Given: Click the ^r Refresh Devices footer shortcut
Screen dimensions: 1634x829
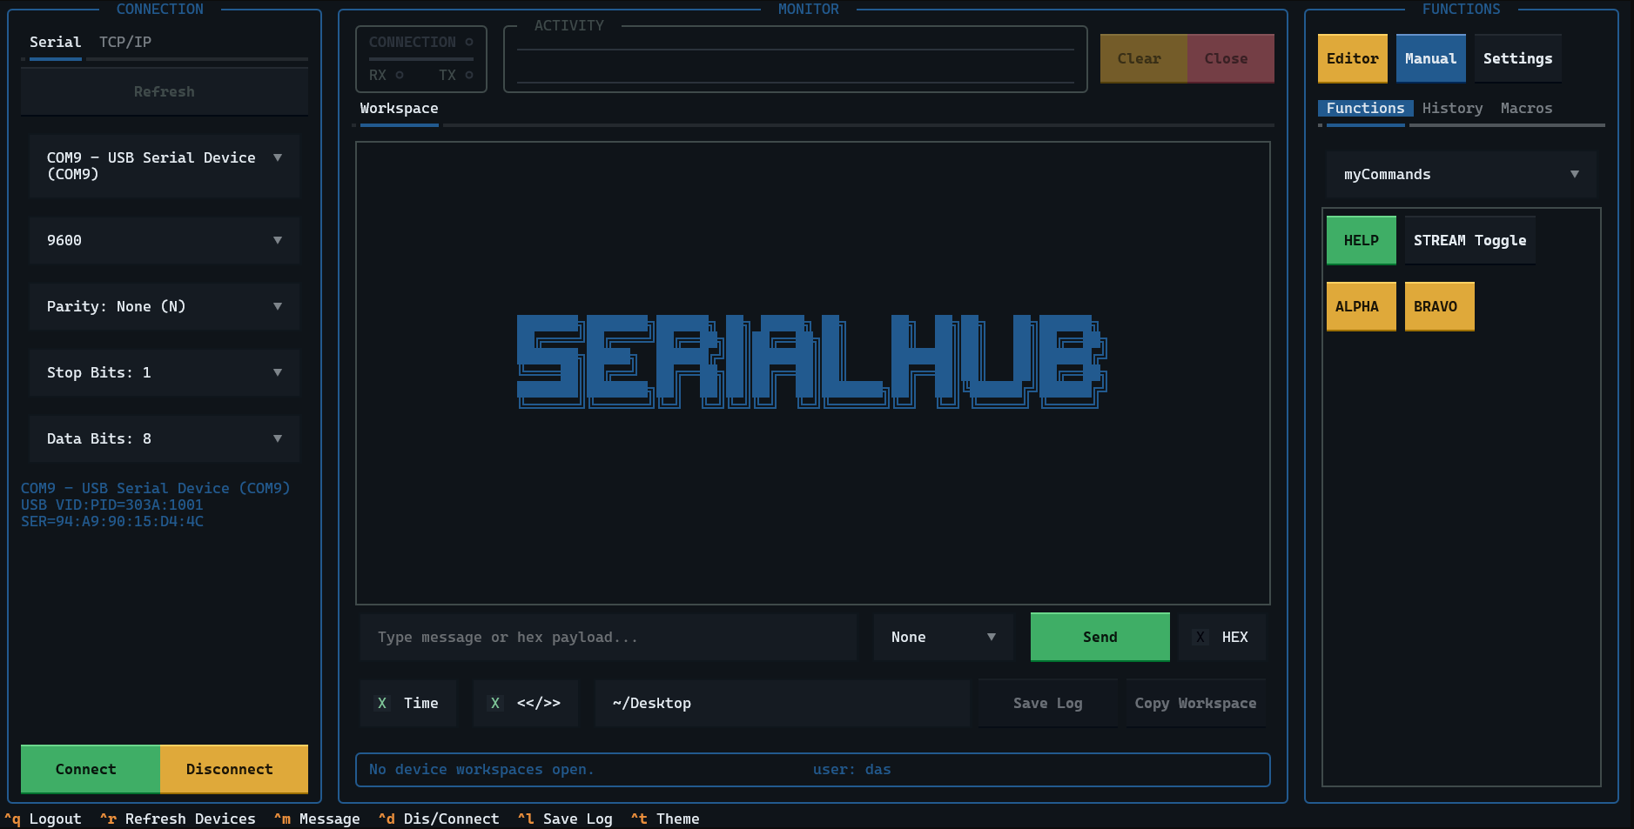Looking at the screenshot, I should pyautogui.click(x=178, y=819).
